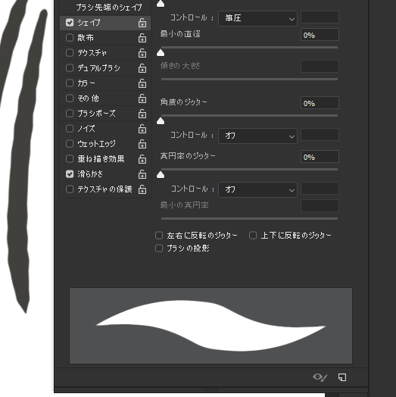Click the 角度のジッター percentage field

coord(320,103)
